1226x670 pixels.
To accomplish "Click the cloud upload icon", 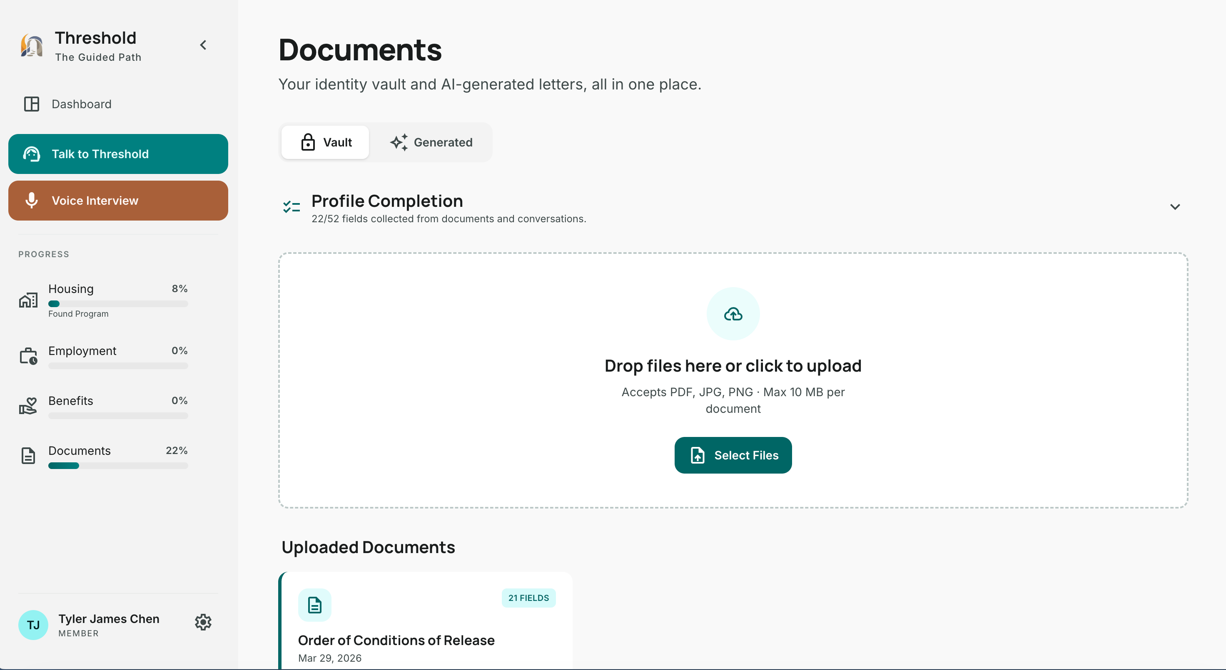I will [733, 314].
